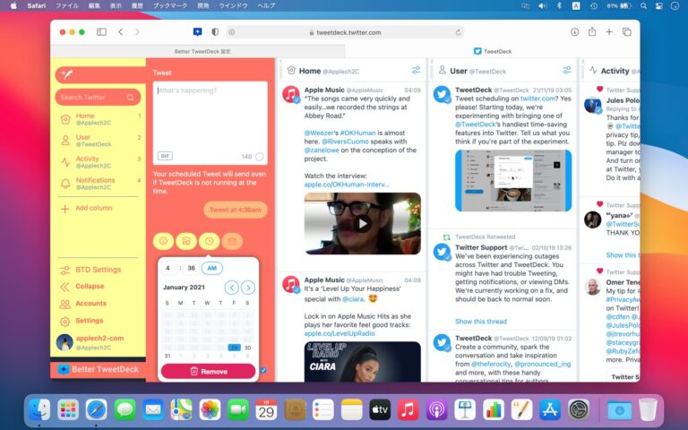The height and width of the screenshot is (430, 688).
Task: Show Safari downloads
Action: point(575,32)
